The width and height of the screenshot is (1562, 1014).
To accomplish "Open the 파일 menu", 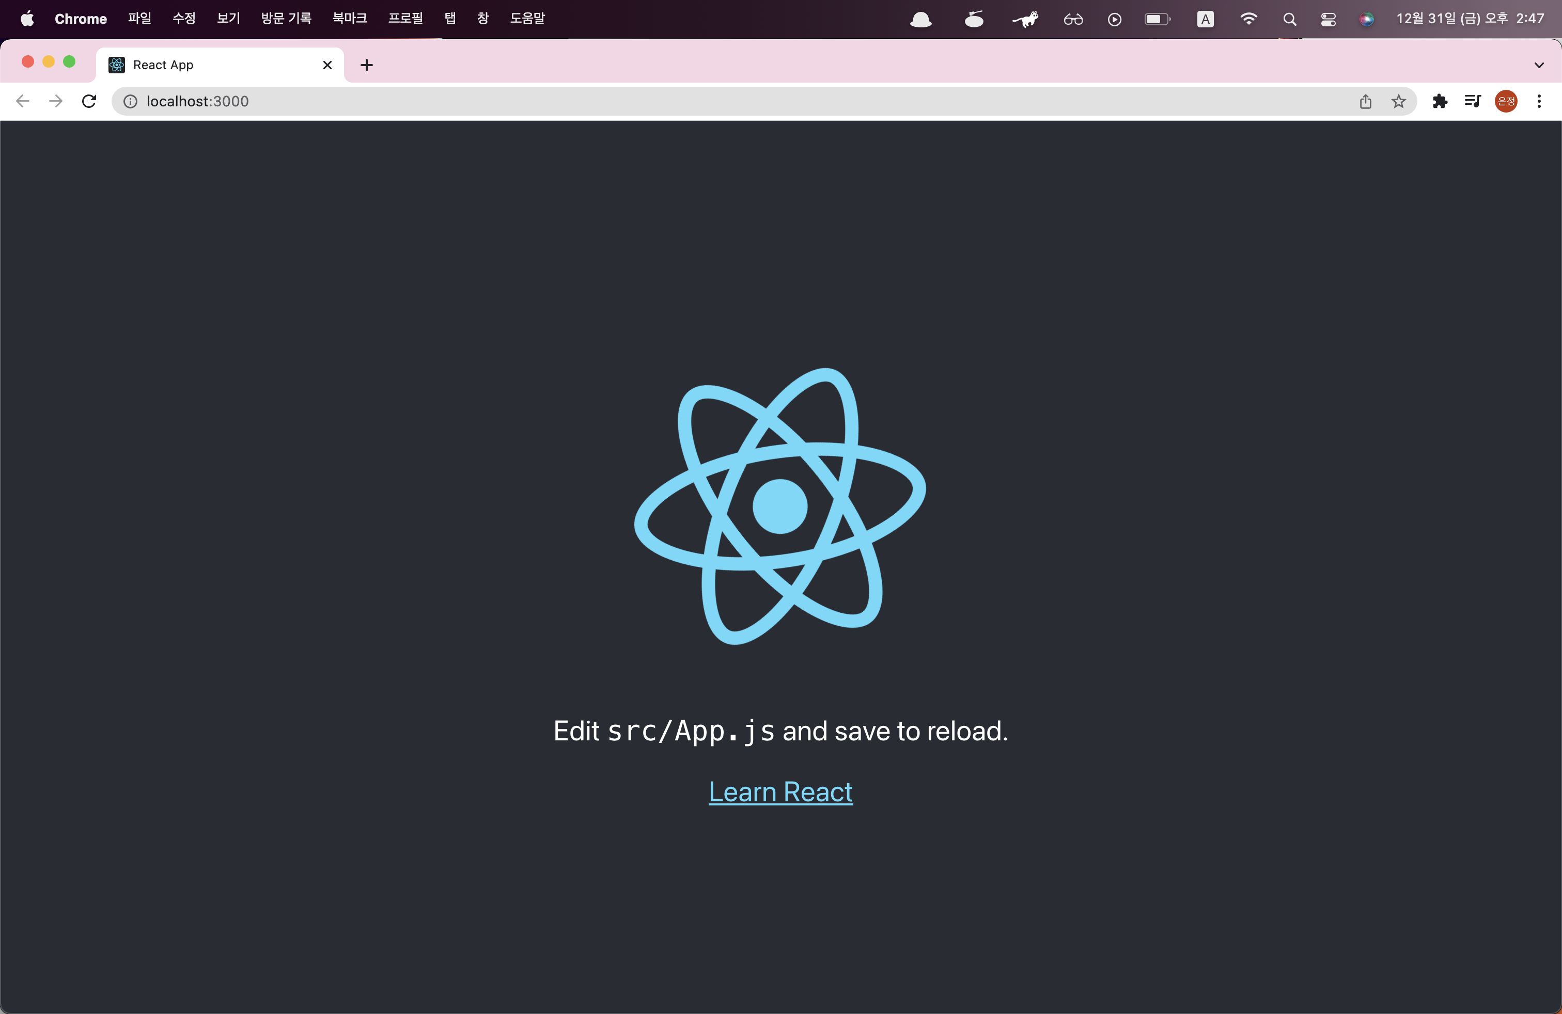I will point(139,19).
